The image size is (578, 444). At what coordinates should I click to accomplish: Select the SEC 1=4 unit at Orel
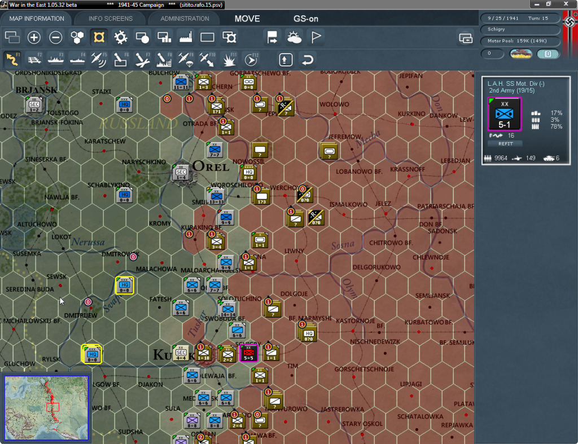181,173
